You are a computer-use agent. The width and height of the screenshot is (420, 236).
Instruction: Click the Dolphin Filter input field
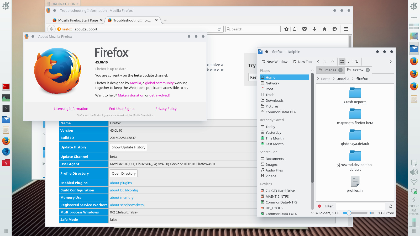pyautogui.click(x=360, y=206)
